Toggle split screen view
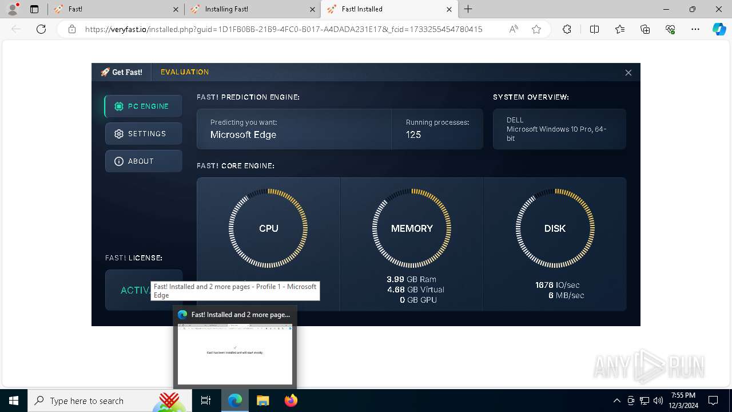The height and width of the screenshot is (412, 732). click(x=594, y=29)
